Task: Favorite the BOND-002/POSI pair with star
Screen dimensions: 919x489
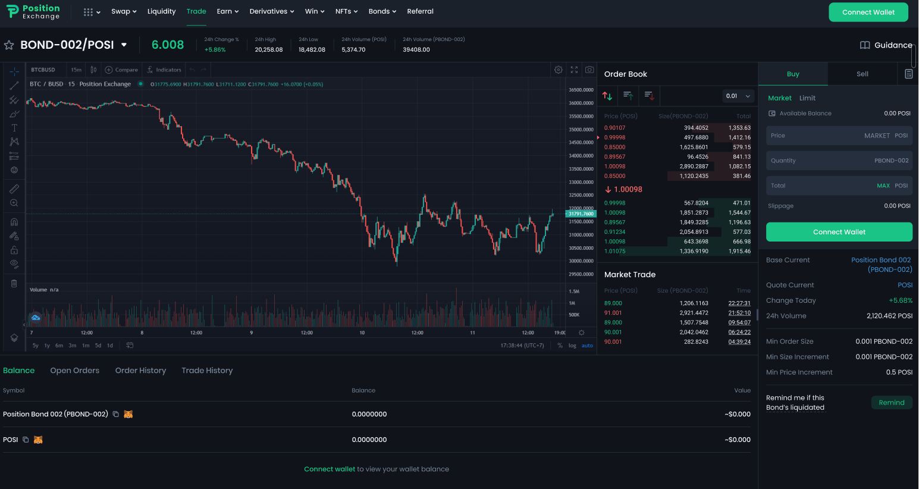Action: (9, 45)
